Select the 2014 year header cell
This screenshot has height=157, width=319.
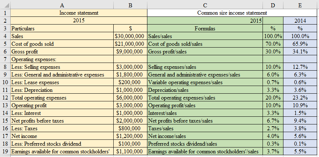pyautogui.click(x=300, y=20)
